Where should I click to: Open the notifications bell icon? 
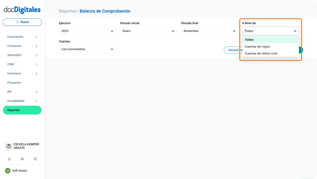[x=9, y=159]
